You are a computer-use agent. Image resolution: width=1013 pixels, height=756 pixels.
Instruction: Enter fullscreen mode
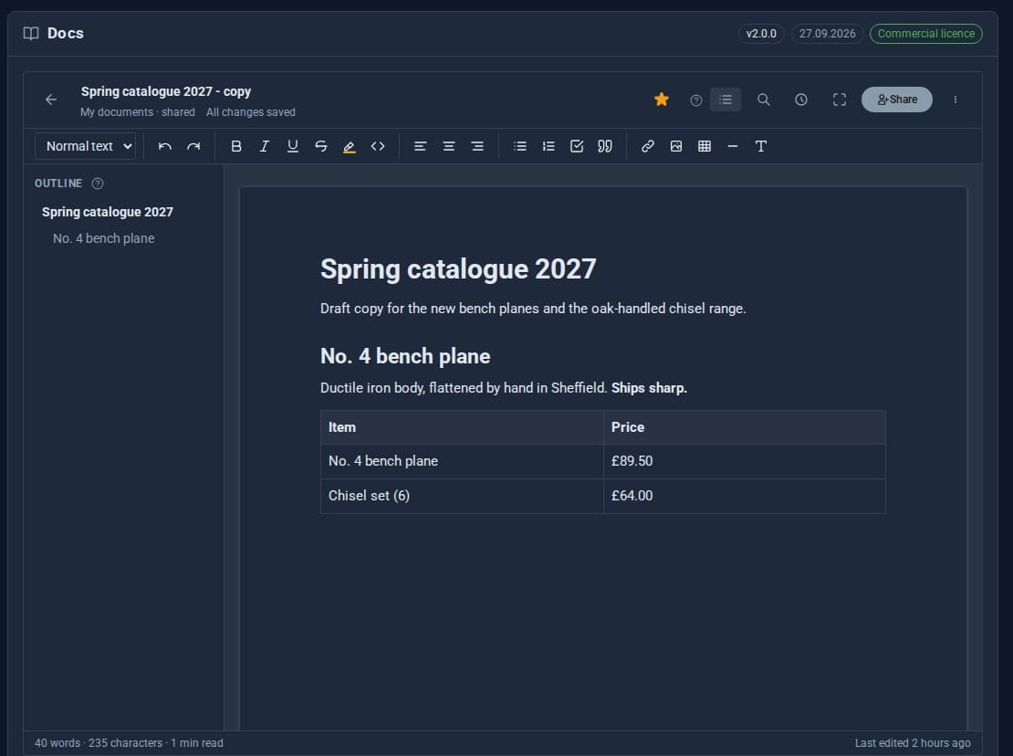pyautogui.click(x=840, y=100)
